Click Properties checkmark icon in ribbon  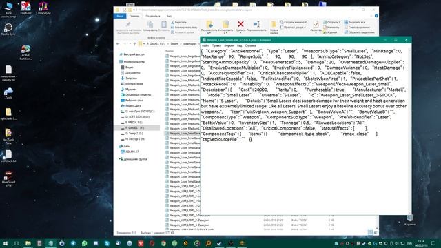click(316, 24)
